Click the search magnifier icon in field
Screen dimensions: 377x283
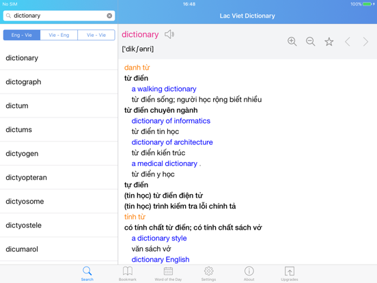[x=8, y=16]
